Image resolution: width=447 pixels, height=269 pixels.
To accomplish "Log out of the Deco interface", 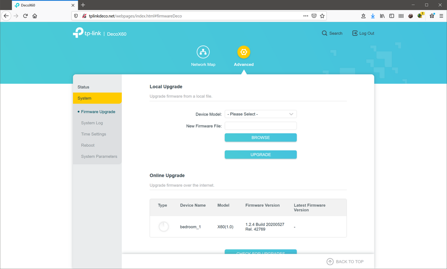I will (x=363, y=33).
